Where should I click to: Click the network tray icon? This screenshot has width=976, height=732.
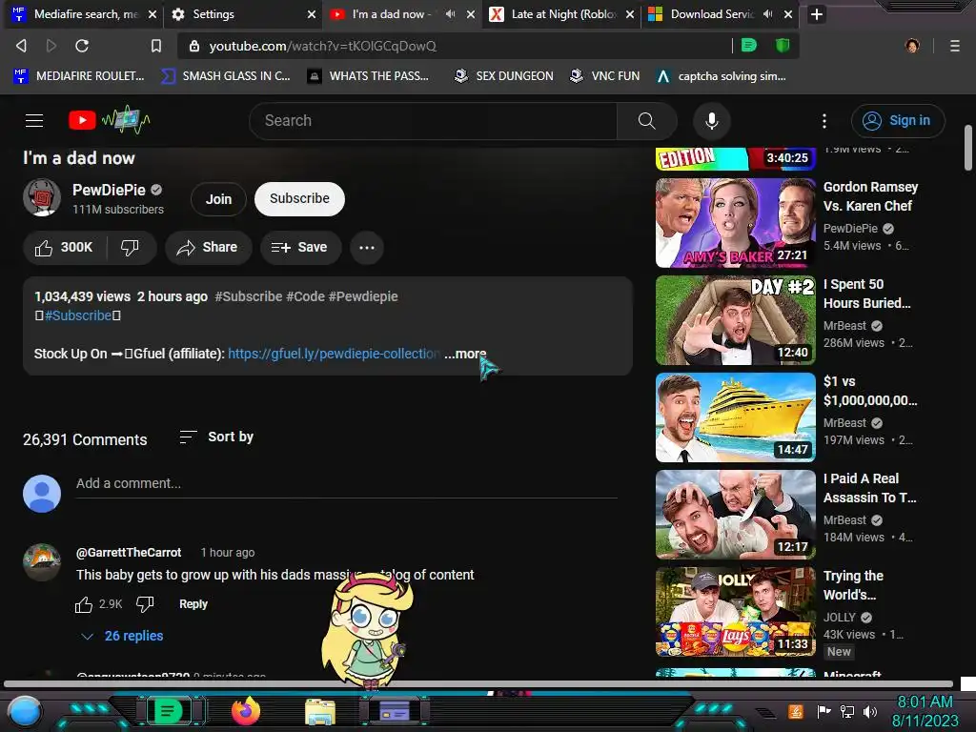(x=847, y=711)
